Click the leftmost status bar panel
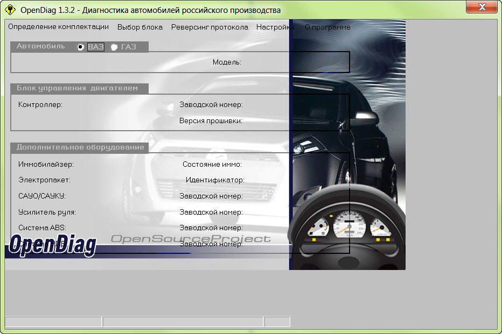502x334 pixels. coord(53,322)
